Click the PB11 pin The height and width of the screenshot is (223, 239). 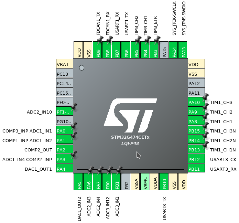(x=196, y=168)
